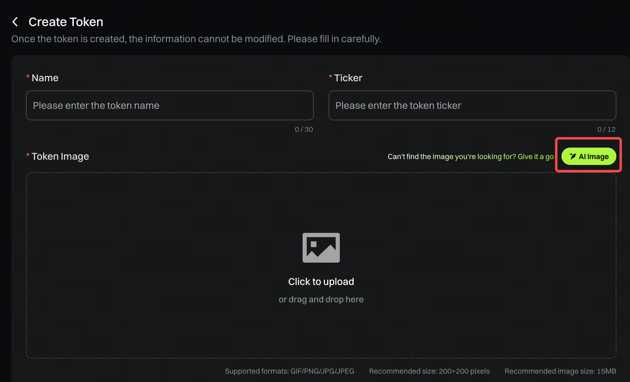Viewport: 630px width, 382px height.
Task: Click "or drag and drop here" text
Action: point(321,299)
